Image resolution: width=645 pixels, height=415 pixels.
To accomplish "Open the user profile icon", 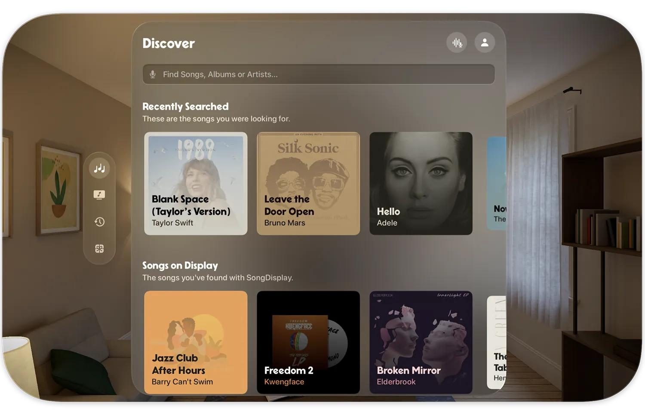I will coord(485,43).
